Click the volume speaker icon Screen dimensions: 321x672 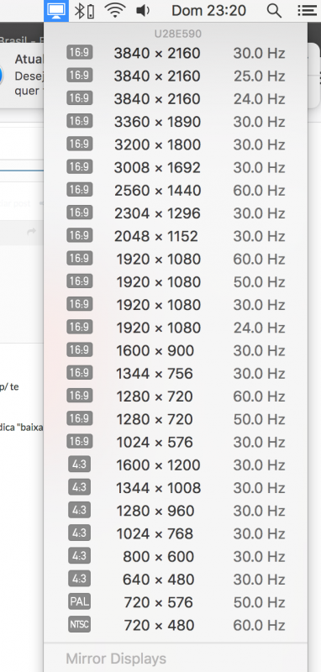click(x=142, y=11)
